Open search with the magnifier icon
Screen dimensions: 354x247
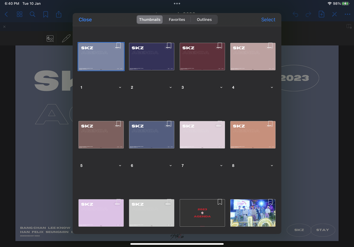pyautogui.click(x=32, y=14)
